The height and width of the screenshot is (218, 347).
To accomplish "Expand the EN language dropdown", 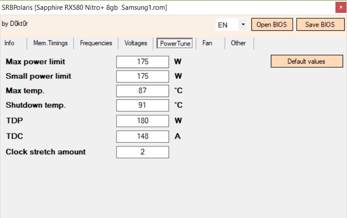I will (243, 24).
